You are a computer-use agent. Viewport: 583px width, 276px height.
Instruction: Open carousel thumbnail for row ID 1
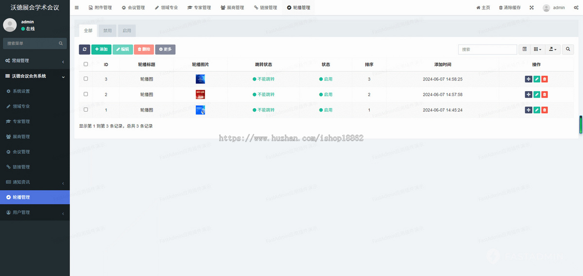coord(200,110)
